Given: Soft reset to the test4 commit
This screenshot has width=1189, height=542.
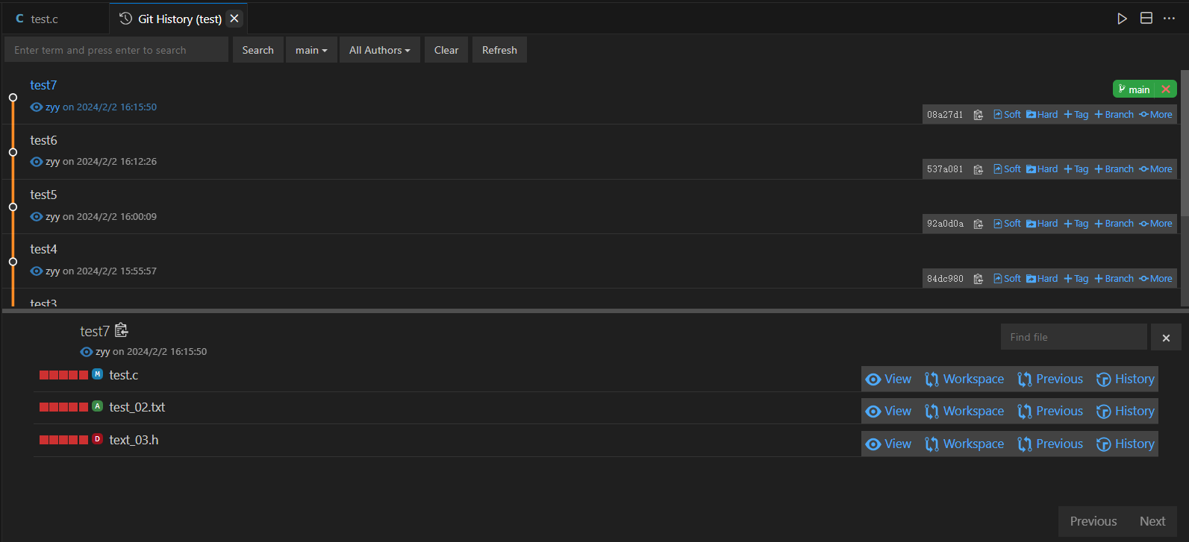Looking at the screenshot, I should 1007,279.
